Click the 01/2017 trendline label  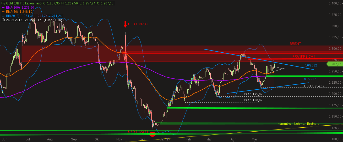point(310,79)
